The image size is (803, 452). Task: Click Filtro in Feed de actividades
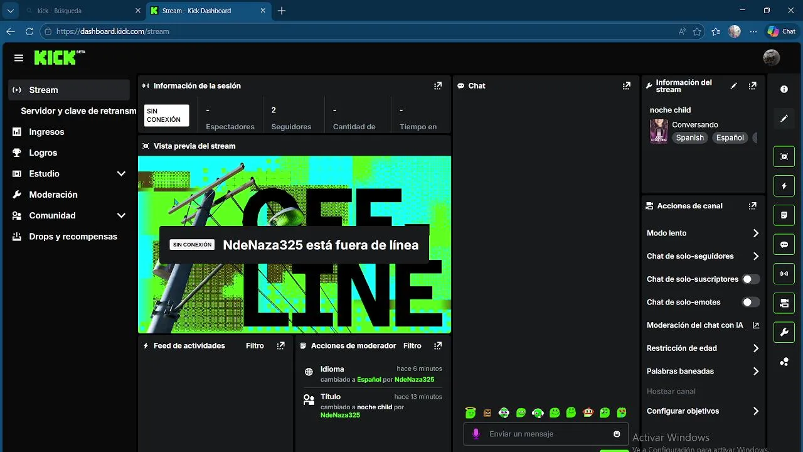point(255,346)
